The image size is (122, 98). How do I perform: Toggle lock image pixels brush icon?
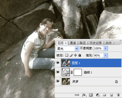71,55
